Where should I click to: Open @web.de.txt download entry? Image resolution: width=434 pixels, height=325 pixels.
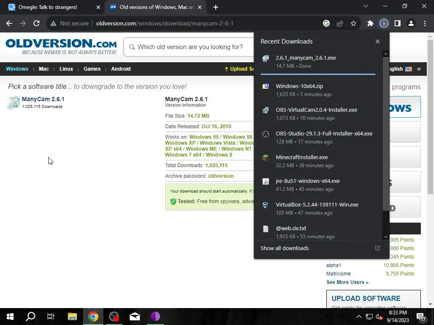click(318, 232)
